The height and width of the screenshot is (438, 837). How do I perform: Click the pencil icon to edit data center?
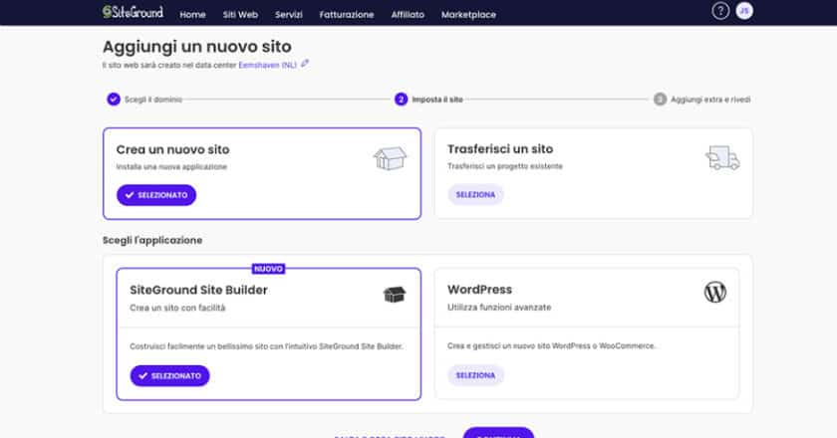point(304,64)
